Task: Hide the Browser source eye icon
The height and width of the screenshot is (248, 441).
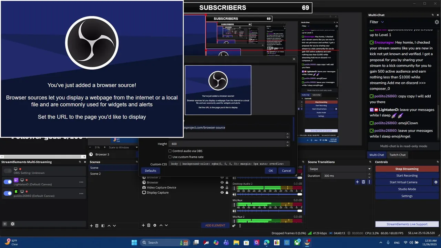Action: [222, 183]
